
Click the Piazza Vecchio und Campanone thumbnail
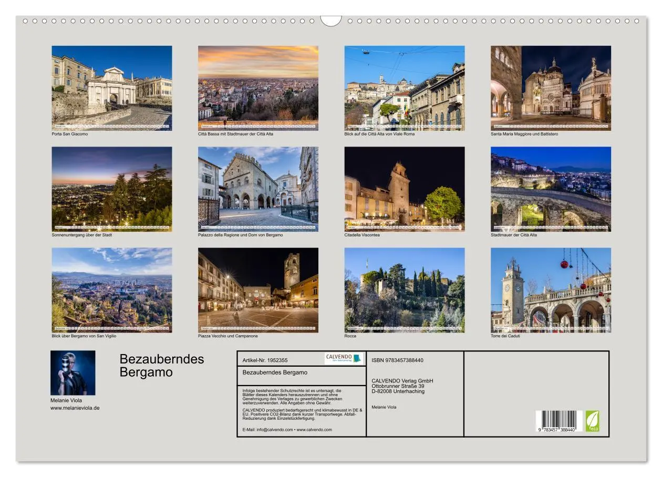point(259,289)
